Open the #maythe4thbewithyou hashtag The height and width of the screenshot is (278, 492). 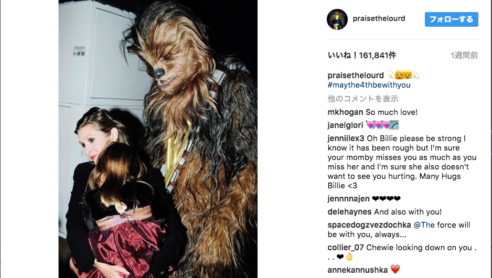(x=369, y=85)
